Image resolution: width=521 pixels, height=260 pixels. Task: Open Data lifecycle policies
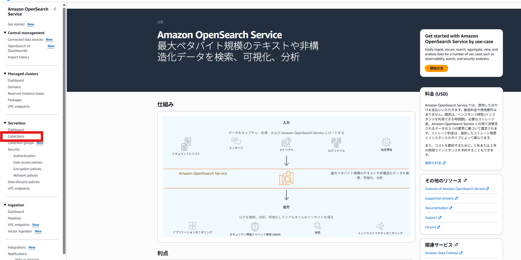tap(24, 182)
